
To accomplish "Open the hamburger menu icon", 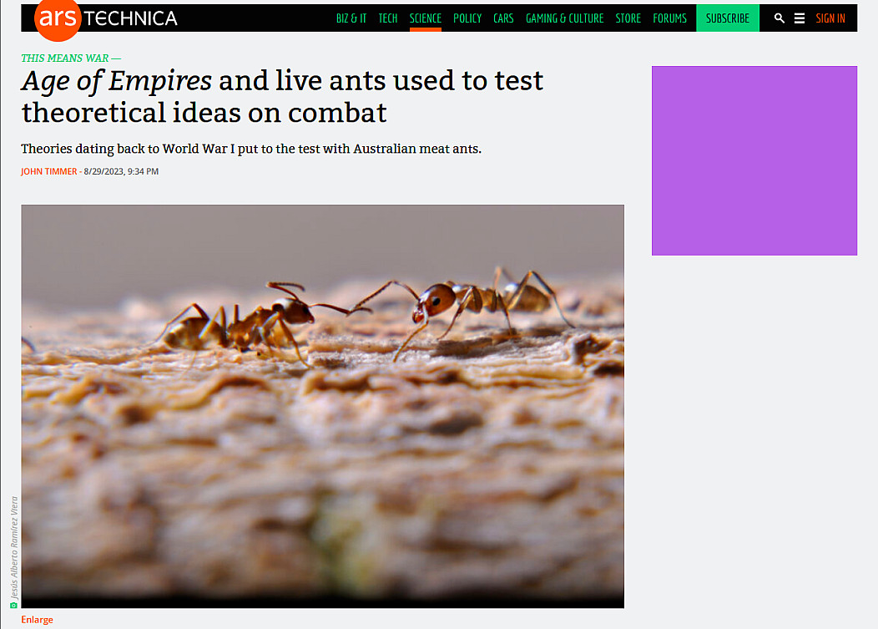I will point(800,18).
